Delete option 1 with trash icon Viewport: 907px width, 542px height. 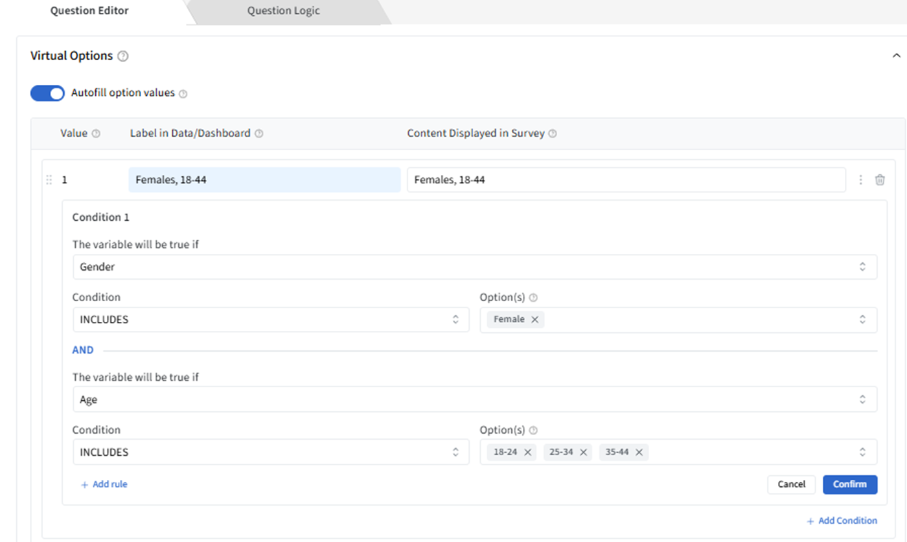pos(880,180)
